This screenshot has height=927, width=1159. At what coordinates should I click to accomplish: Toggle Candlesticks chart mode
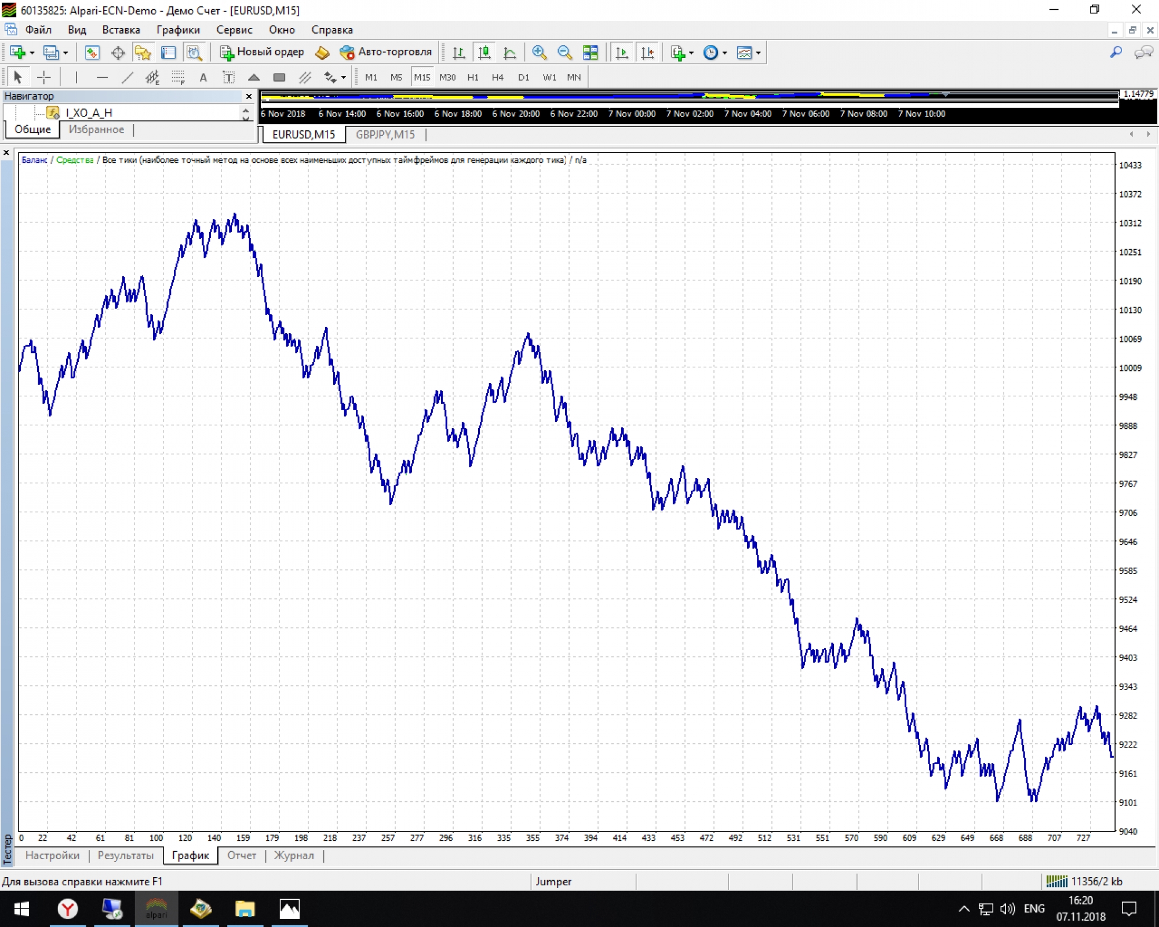point(484,53)
